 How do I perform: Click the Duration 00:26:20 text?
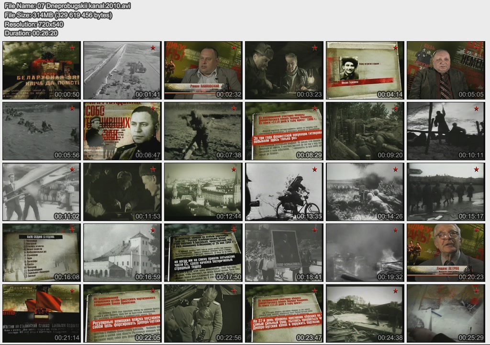click(x=31, y=33)
